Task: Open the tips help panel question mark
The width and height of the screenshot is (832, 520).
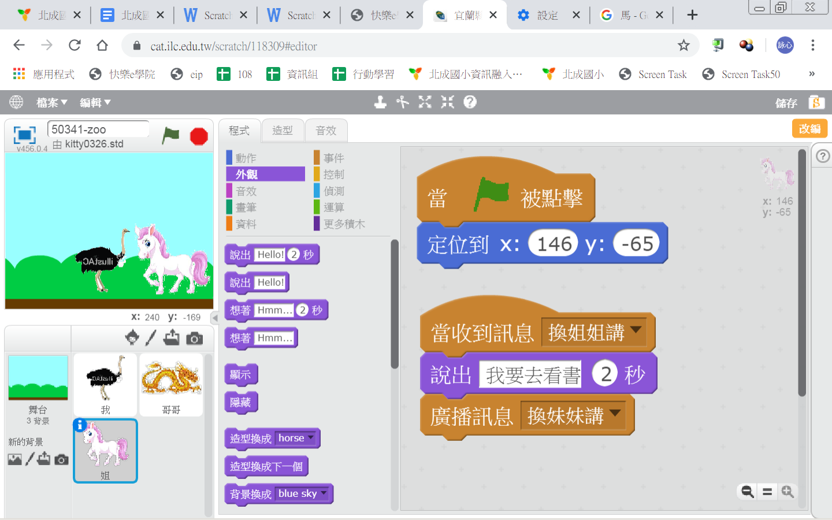Action: pyautogui.click(x=823, y=156)
